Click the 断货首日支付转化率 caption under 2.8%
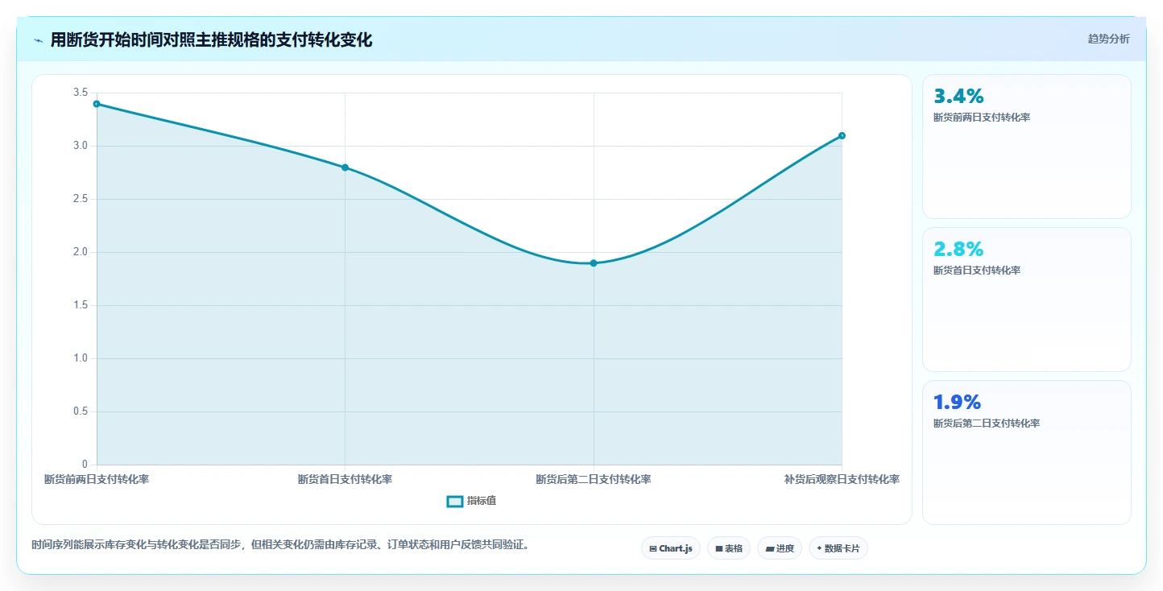Image resolution: width=1163 pixels, height=591 pixels. [x=977, y=271]
